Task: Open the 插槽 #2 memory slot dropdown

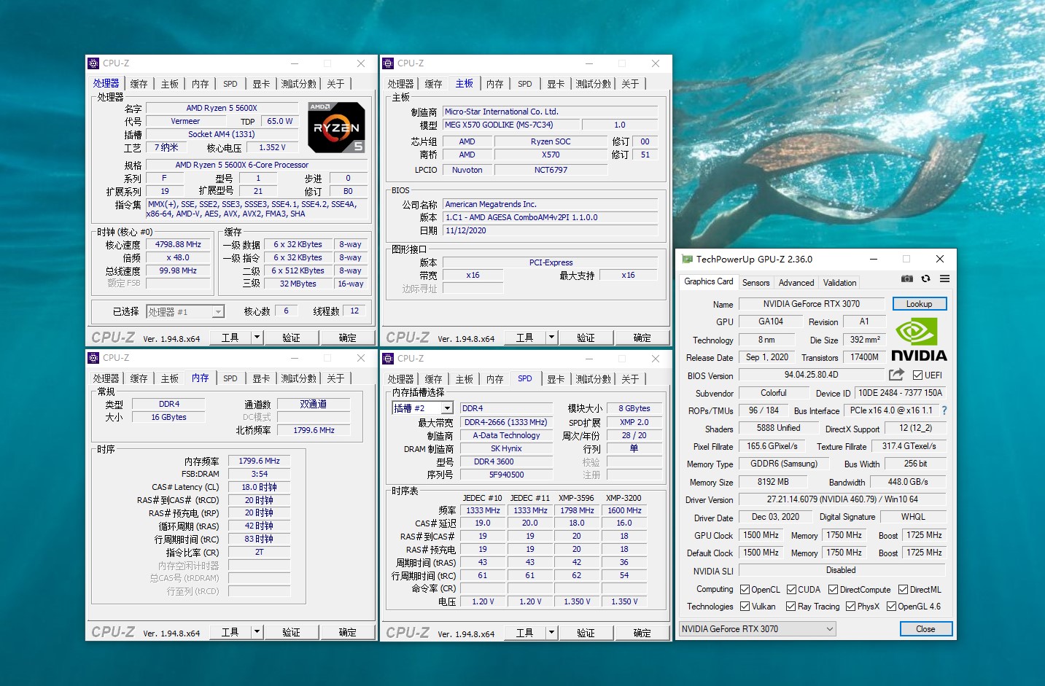Action: 423,408
